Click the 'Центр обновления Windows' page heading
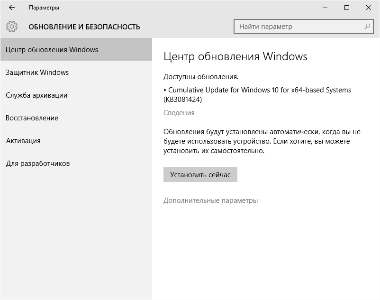380x300 pixels. [x=235, y=56]
